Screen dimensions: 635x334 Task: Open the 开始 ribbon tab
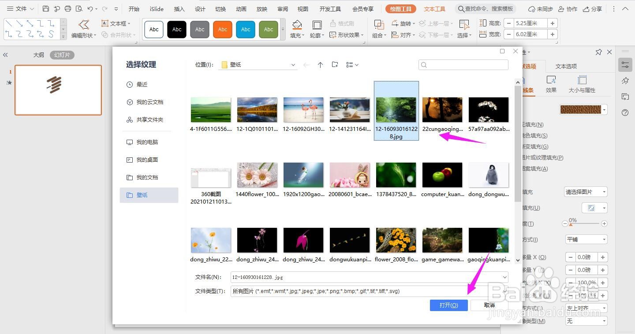(134, 9)
